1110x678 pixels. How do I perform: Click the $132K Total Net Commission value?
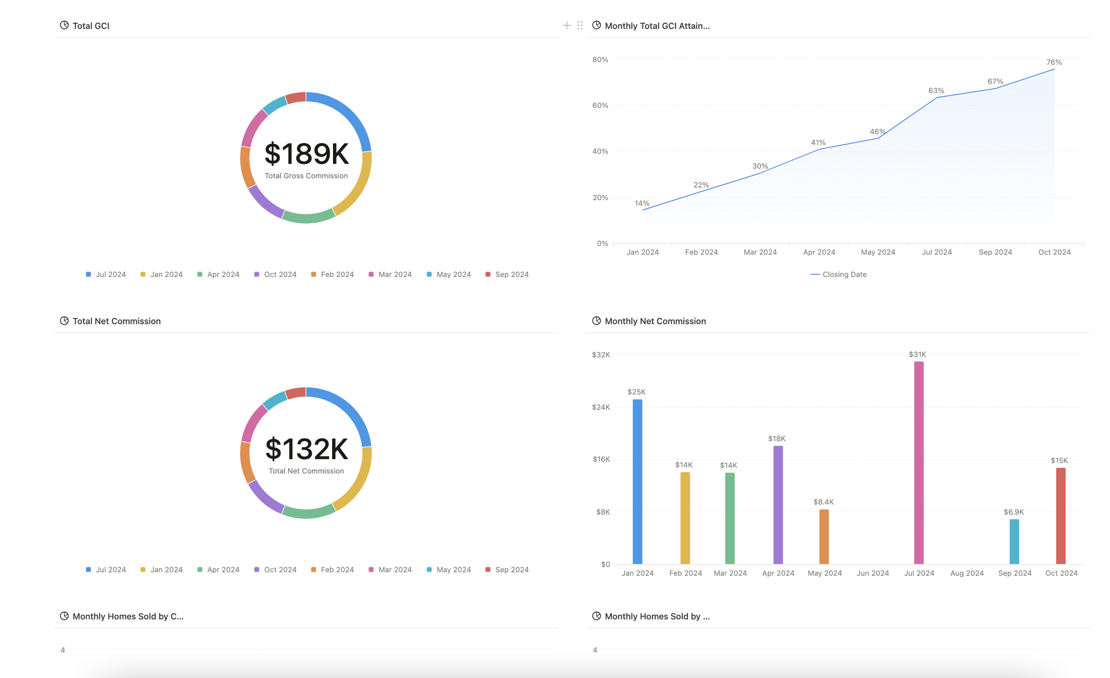(x=306, y=449)
